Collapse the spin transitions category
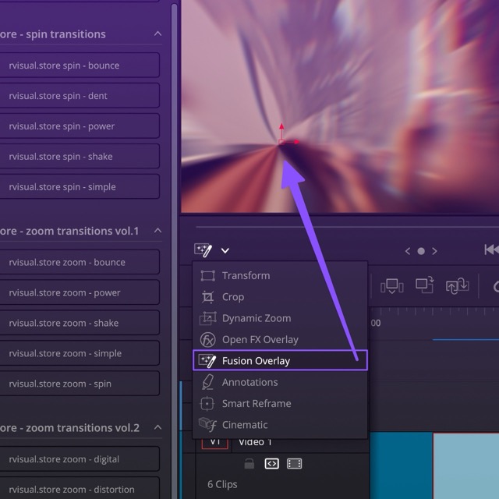The height and width of the screenshot is (499, 499). click(x=157, y=34)
